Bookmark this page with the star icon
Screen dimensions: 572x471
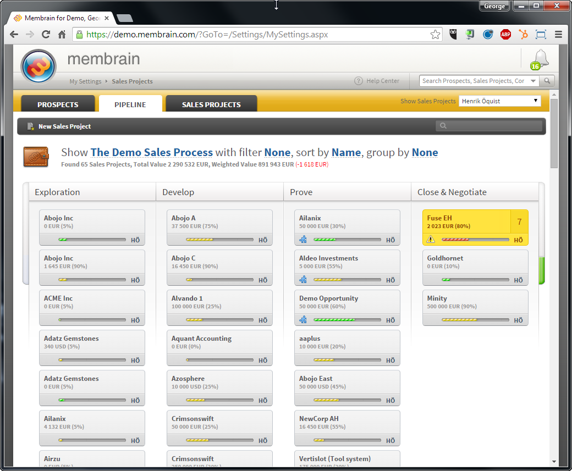[435, 35]
